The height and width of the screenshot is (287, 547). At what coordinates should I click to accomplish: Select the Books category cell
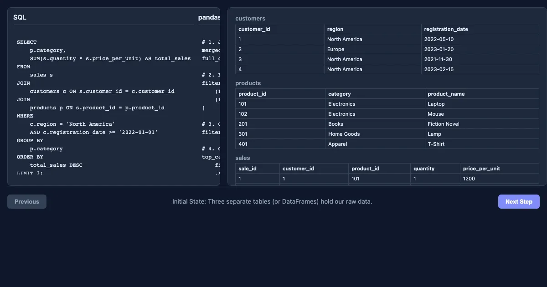click(375, 124)
